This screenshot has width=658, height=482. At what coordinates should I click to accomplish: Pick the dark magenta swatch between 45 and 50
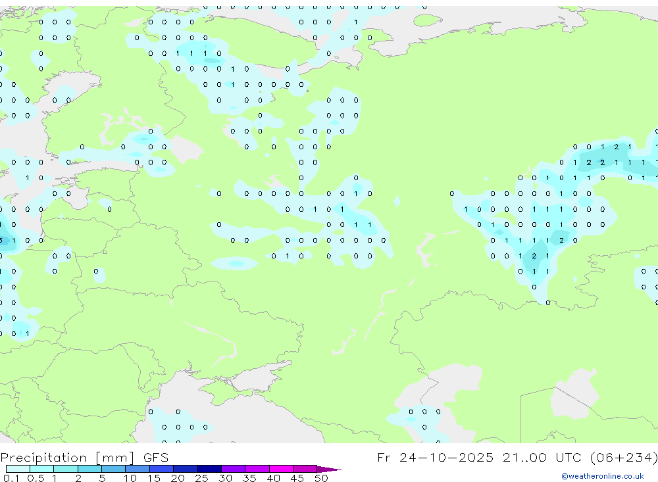click(305, 469)
